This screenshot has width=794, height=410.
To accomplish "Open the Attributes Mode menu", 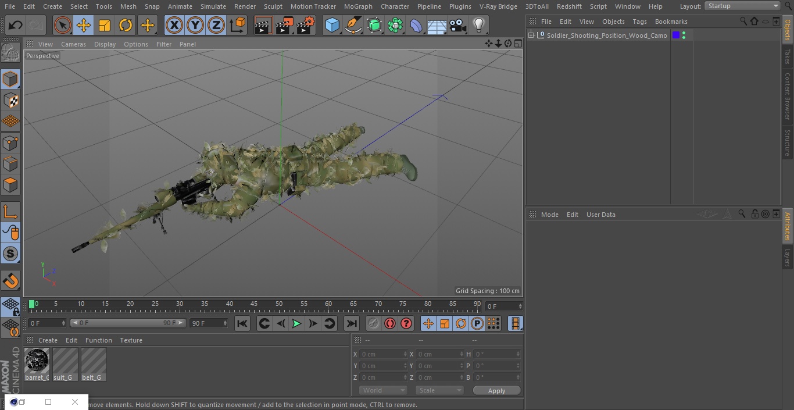I will click(x=549, y=215).
